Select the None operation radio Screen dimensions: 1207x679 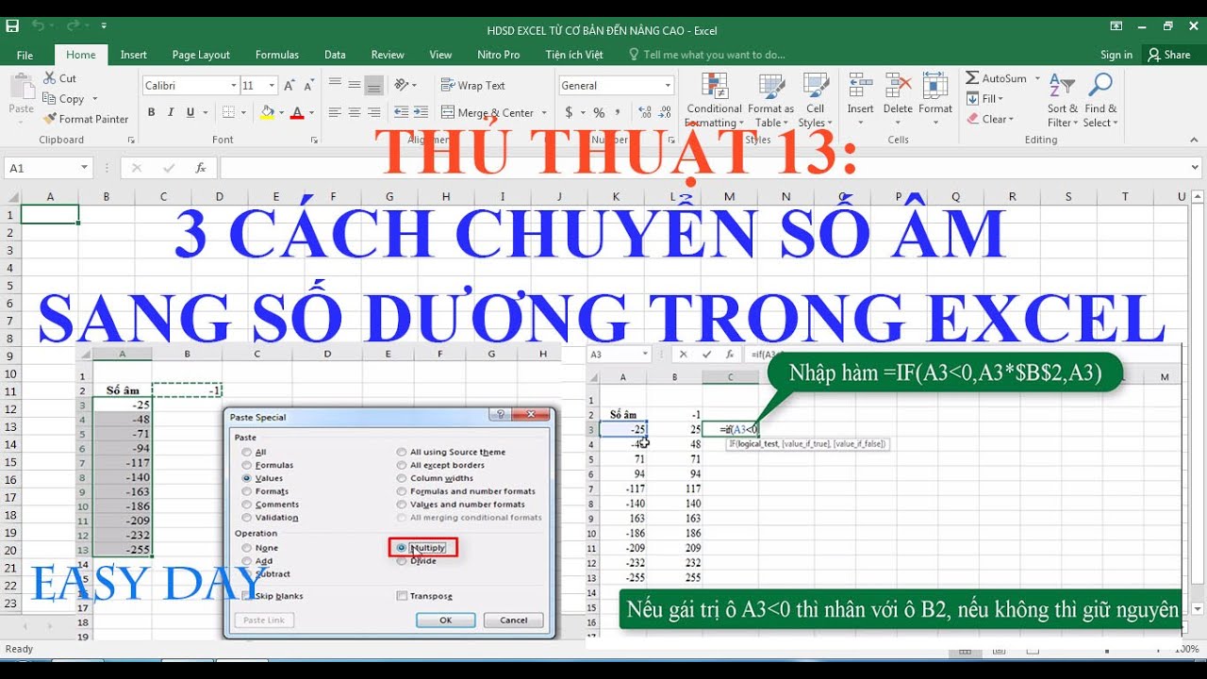click(x=247, y=547)
